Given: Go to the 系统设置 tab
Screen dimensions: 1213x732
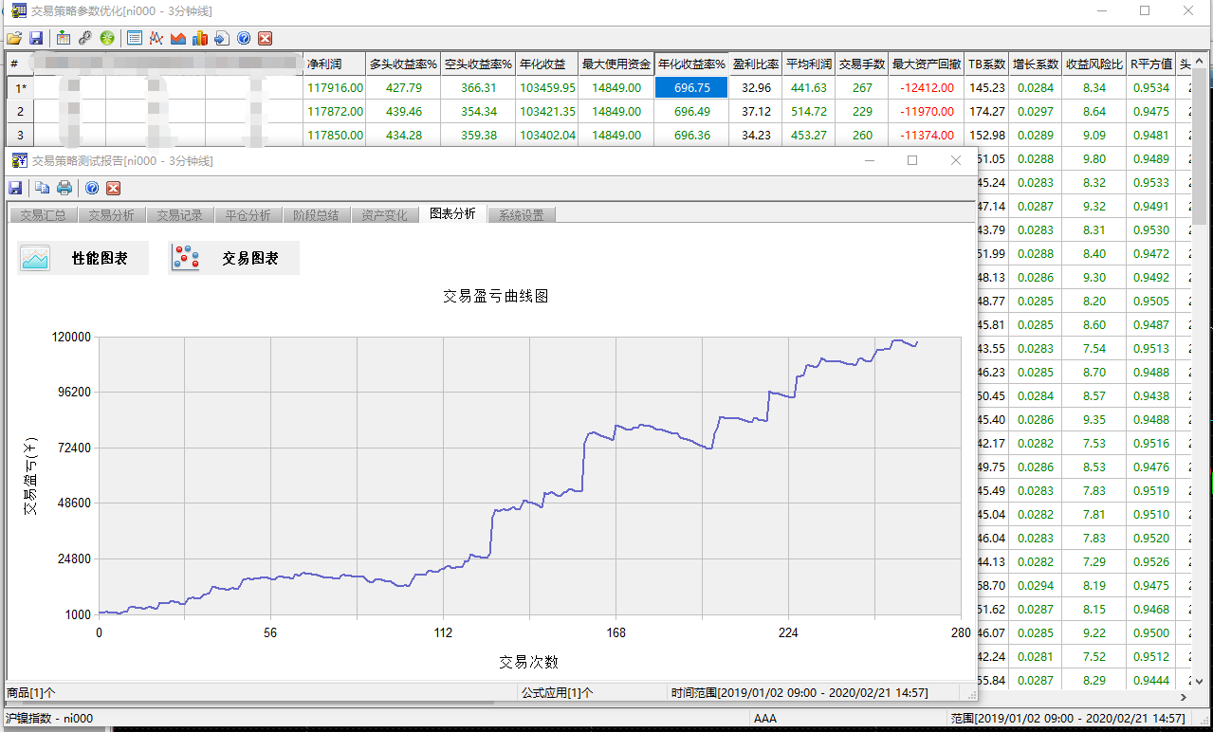Looking at the screenshot, I should [x=521, y=215].
